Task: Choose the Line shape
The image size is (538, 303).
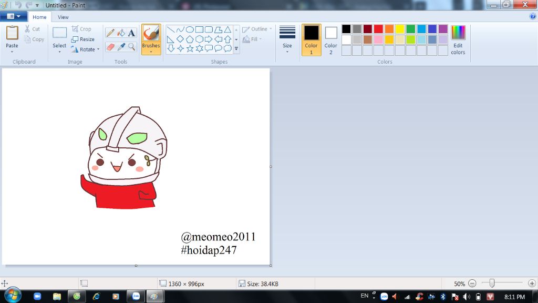Action: (x=171, y=30)
